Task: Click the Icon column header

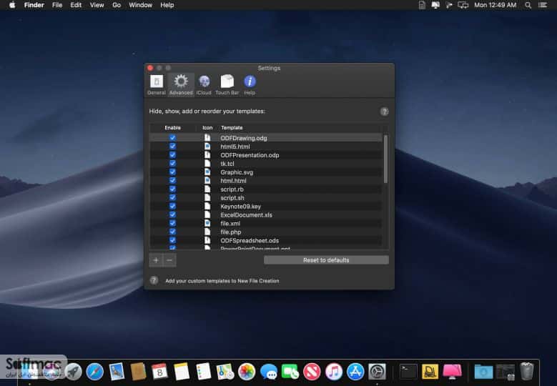Action: tap(207, 127)
